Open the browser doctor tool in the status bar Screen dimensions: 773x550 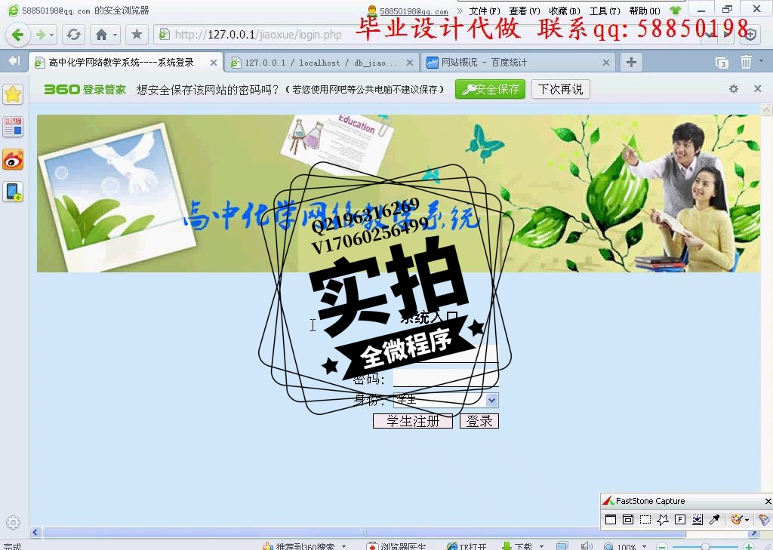(397, 546)
